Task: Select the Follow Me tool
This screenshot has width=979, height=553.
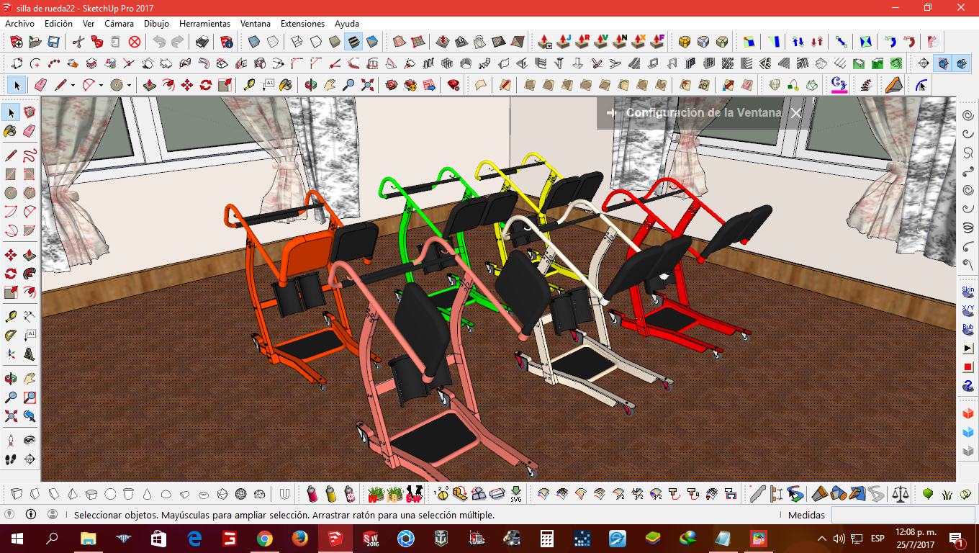Action: (30, 274)
